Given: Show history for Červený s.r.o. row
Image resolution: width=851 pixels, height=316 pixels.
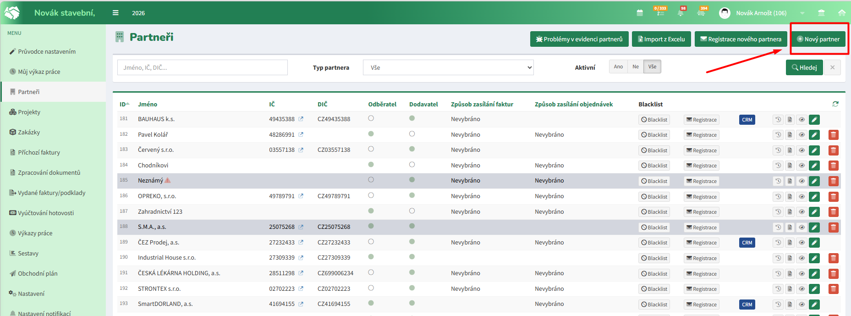Looking at the screenshot, I should pyautogui.click(x=778, y=150).
